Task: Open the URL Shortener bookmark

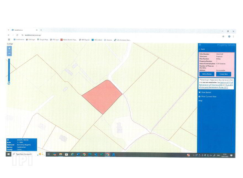Action: pos(122,40)
